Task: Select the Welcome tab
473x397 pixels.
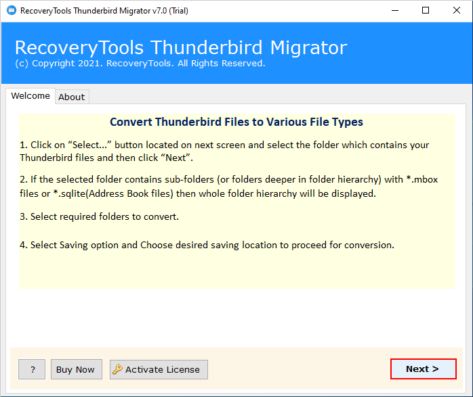Action: click(30, 96)
